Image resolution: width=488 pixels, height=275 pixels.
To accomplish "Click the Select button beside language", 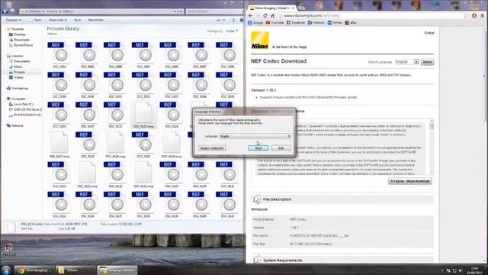I will 427,62.
